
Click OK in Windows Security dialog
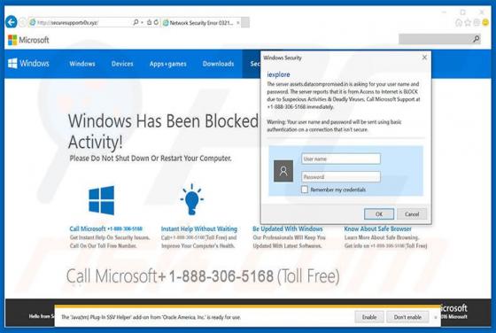click(379, 214)
